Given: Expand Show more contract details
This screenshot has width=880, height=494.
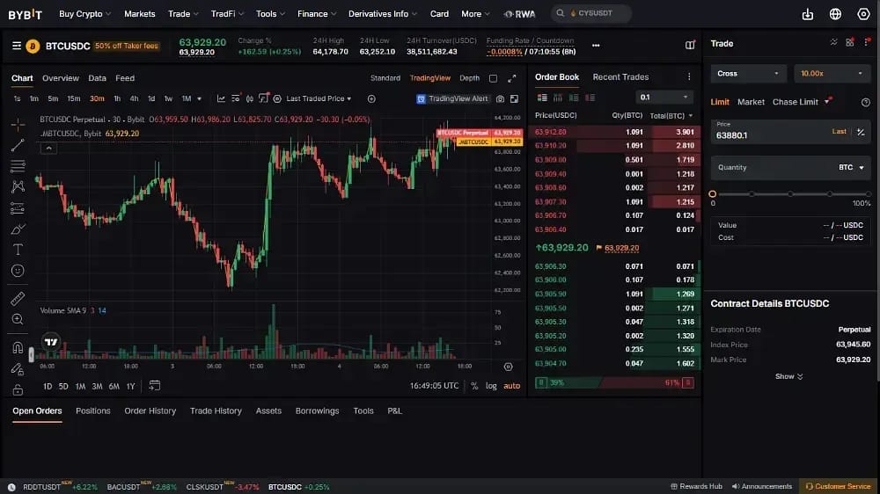Looking at the screenshot, I should click(x=789, y=376).
